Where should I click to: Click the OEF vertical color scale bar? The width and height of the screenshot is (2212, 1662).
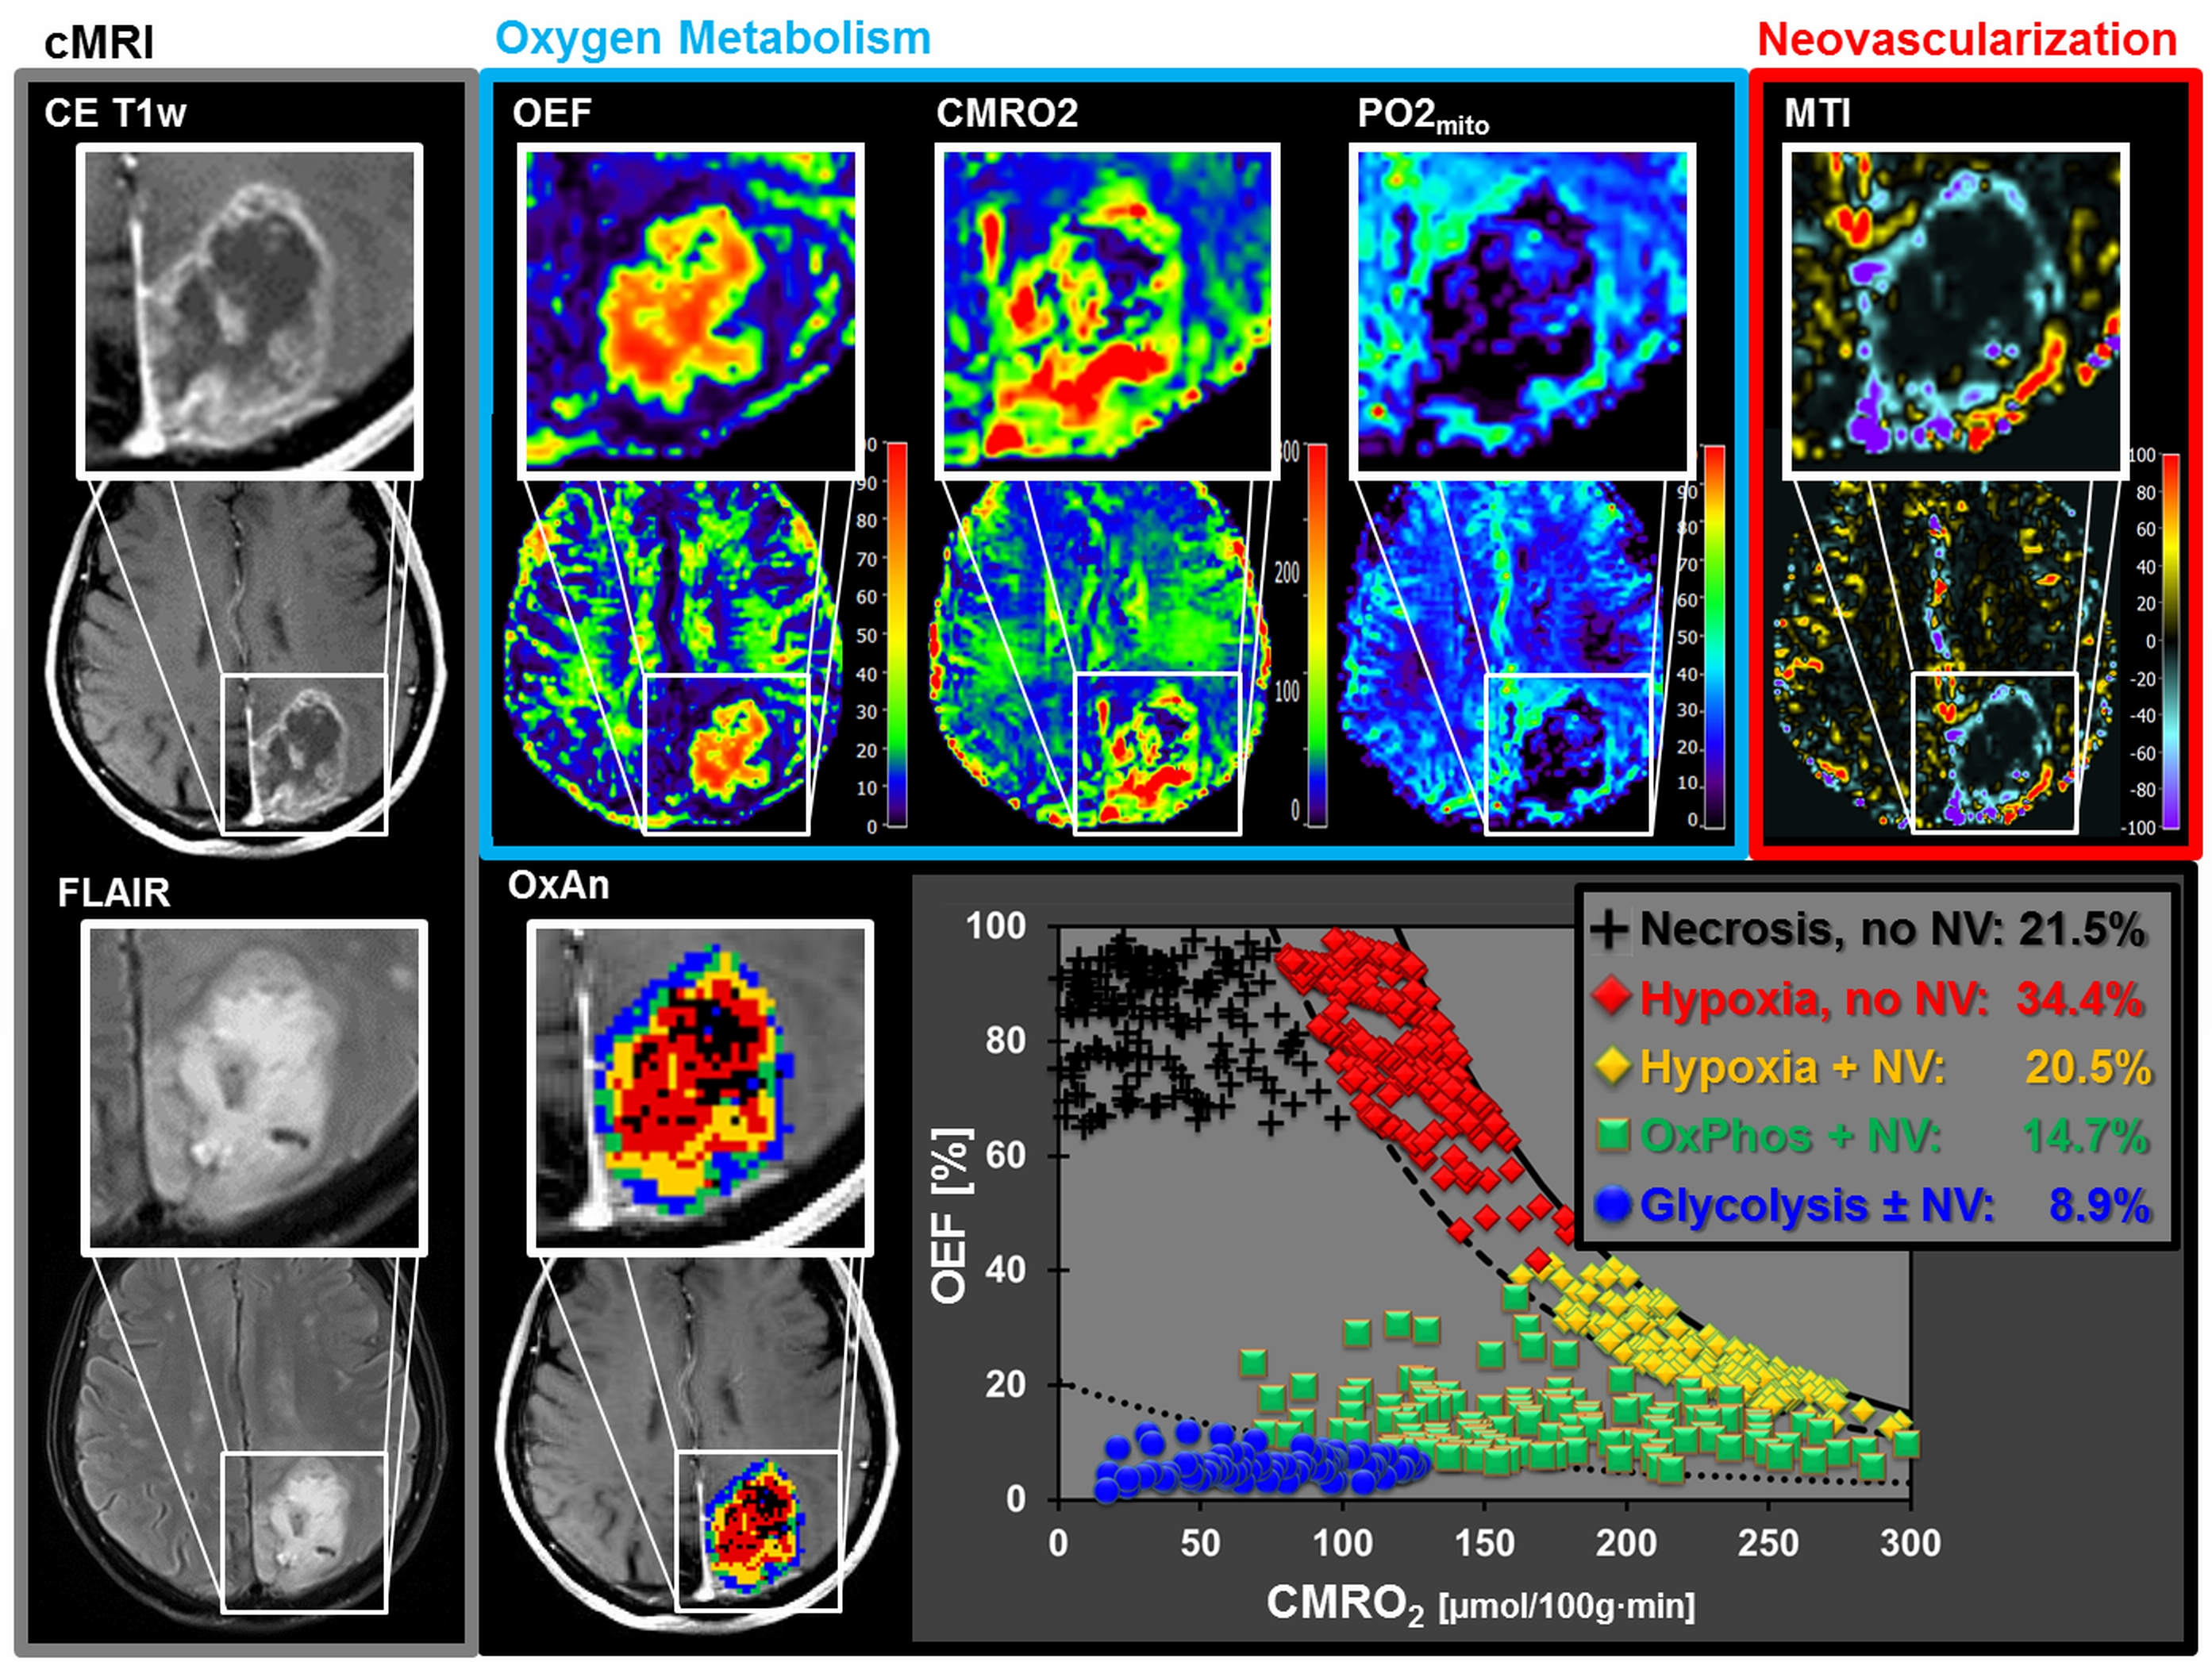[897, 635]
